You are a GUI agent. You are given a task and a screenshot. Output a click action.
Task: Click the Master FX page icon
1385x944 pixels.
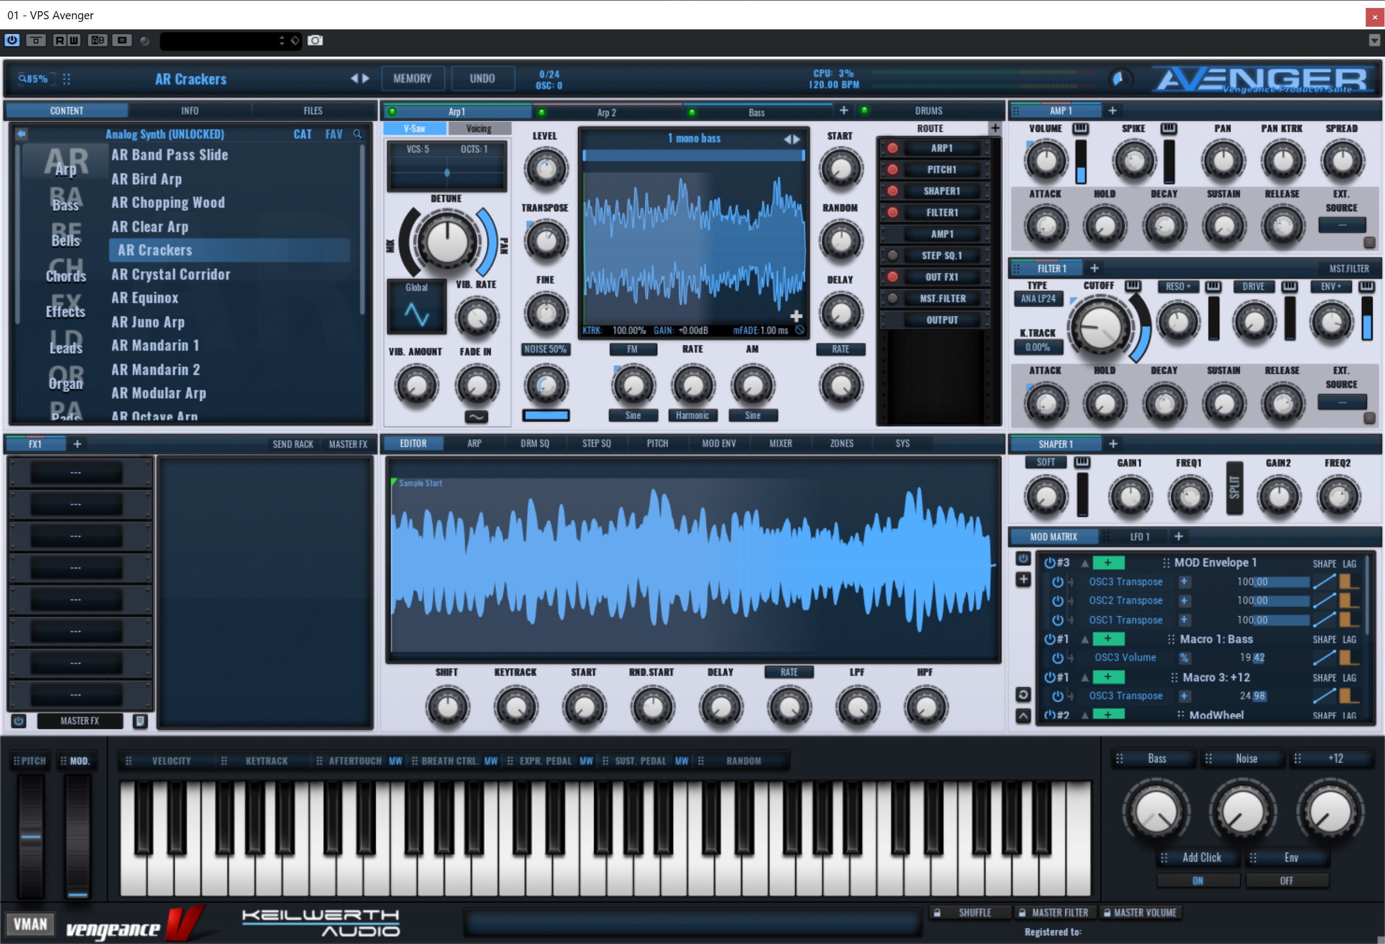[140, 721]
